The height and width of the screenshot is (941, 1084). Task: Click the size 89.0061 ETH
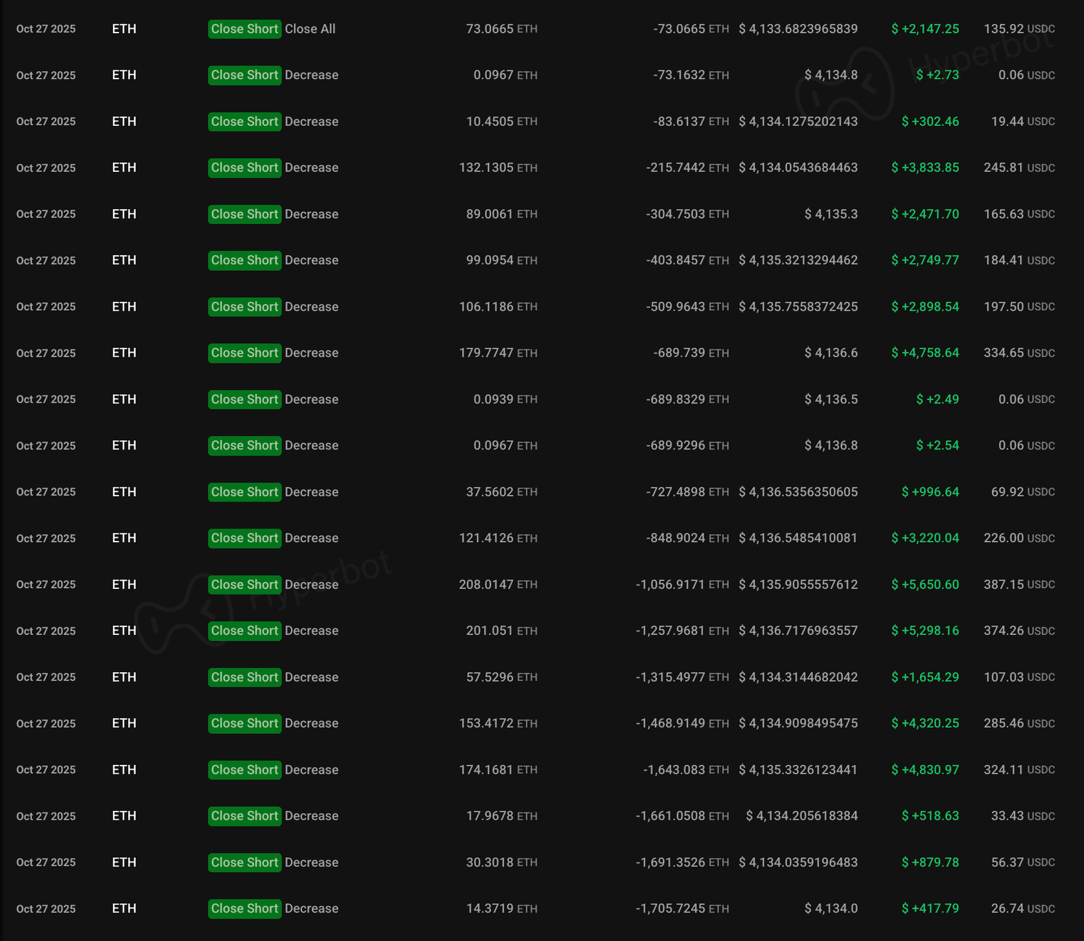pyautogui.click(x=502, y=215)
